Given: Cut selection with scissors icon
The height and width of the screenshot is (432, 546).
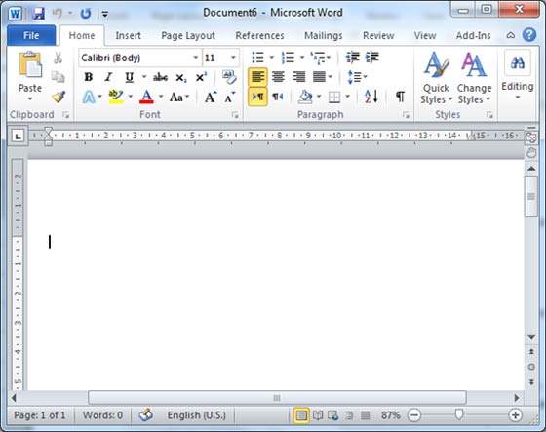Looking at the screenshot, I should tap(58, 58).
